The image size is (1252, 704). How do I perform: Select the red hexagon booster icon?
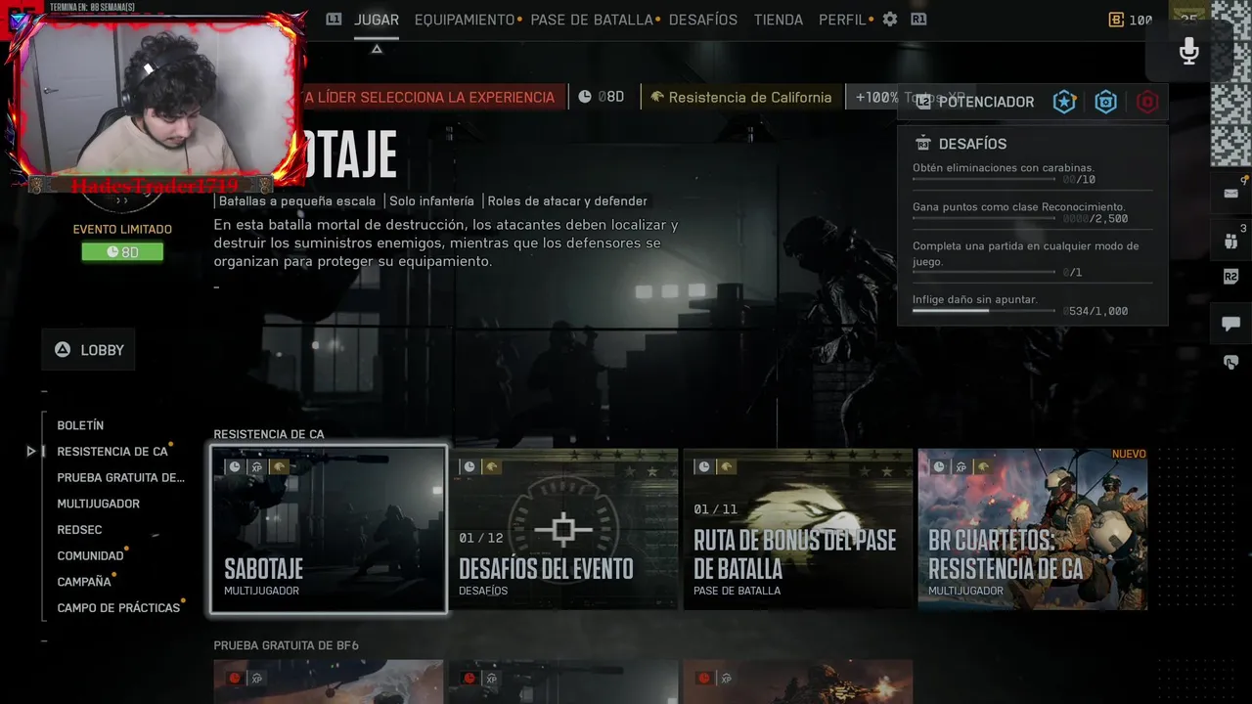[x=1147, y=102]
